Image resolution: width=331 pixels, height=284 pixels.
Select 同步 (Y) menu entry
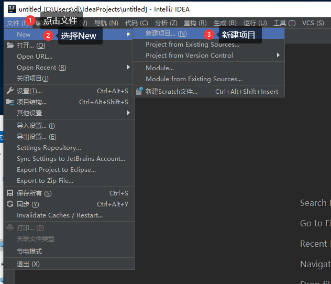pos(69,204)
